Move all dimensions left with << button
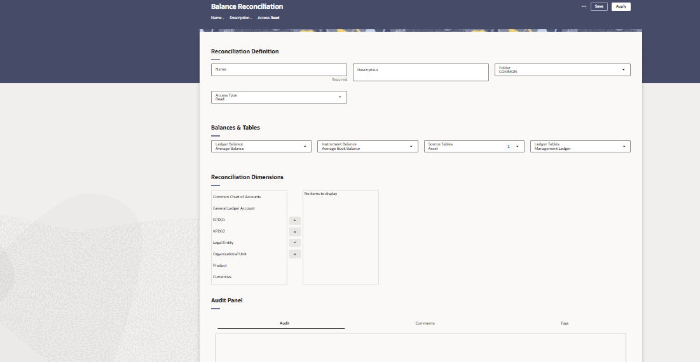 click(294, 254)
